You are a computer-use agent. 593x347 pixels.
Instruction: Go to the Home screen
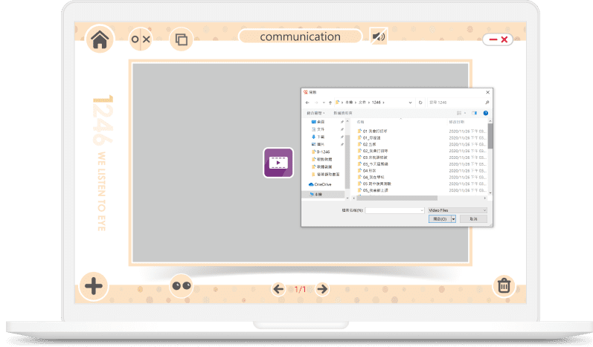100,39
